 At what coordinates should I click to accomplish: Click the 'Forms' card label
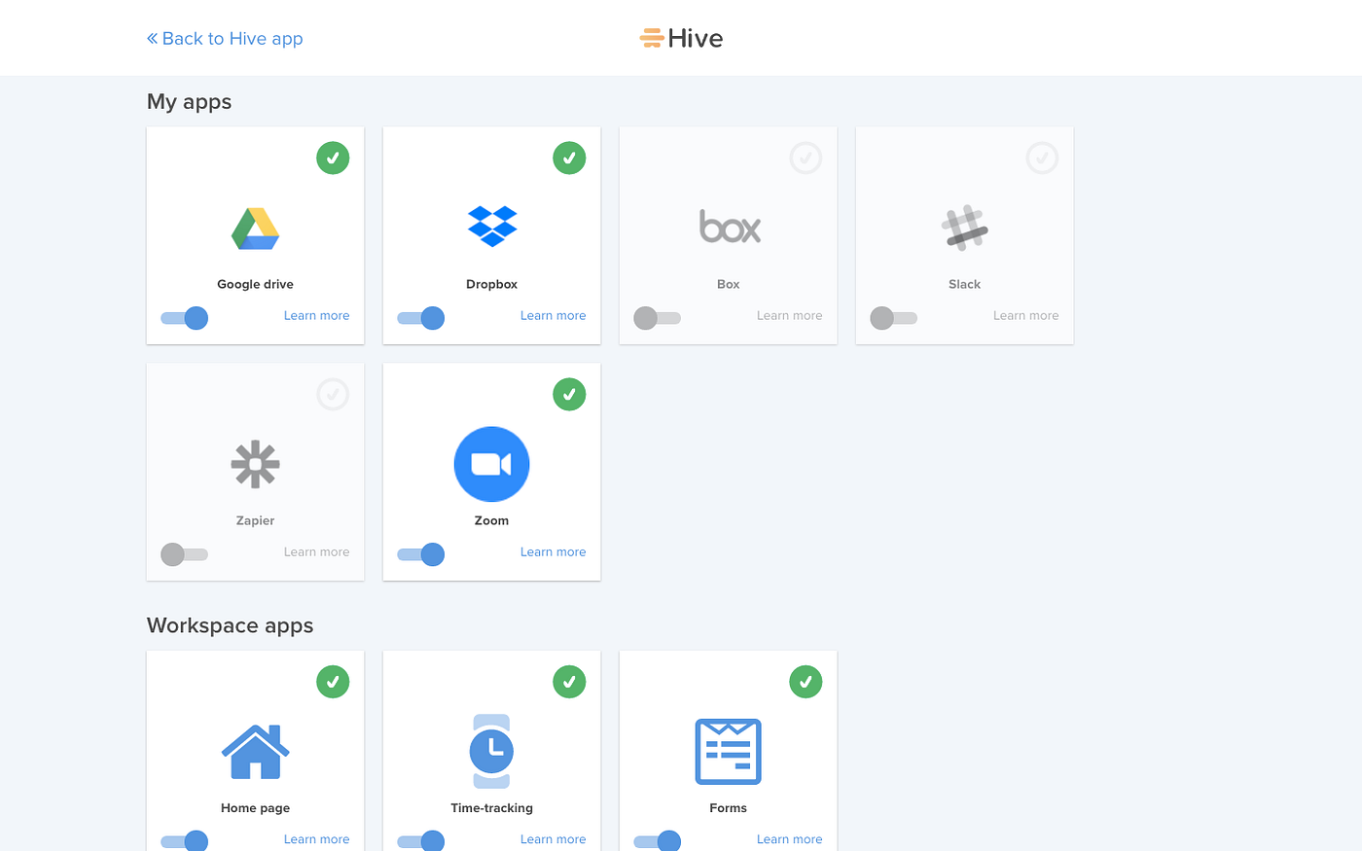[728, 808]
